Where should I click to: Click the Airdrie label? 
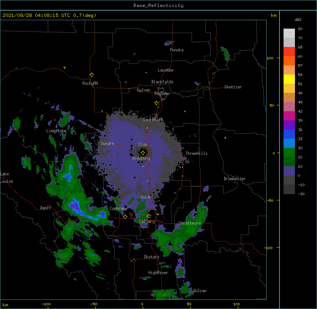point(148,197)
